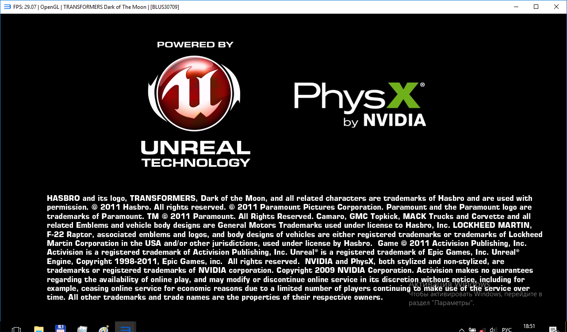Image resolution: width=567 pixels, height=332 pixels.
Task: Open the paint palette app on the taskbar
Action: point(103,329)
